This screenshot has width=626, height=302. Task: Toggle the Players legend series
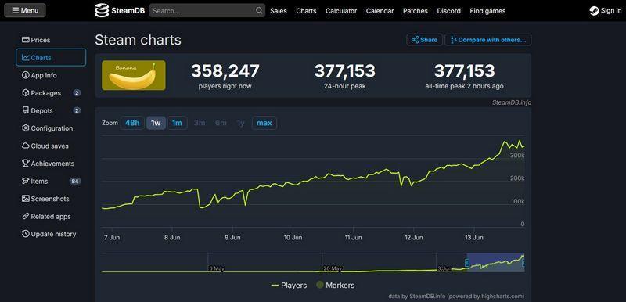click(x=289, y=286)
